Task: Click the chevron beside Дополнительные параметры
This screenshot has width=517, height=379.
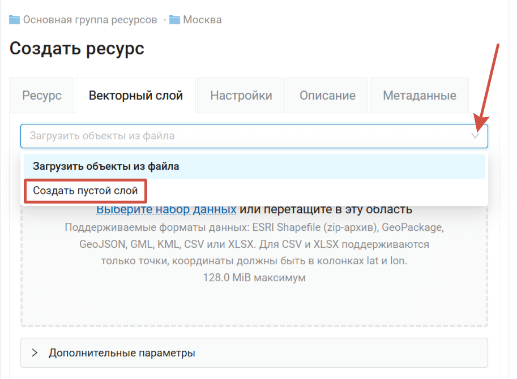Action: coord(35,353)
